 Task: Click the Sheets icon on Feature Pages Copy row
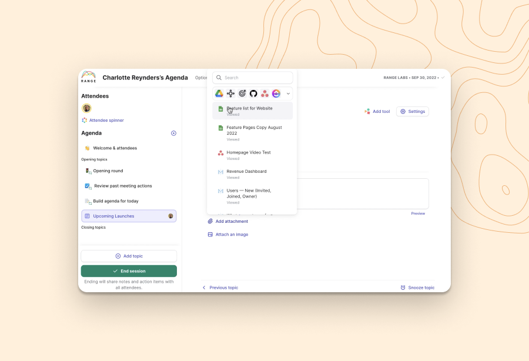click(x=220, y=128)
